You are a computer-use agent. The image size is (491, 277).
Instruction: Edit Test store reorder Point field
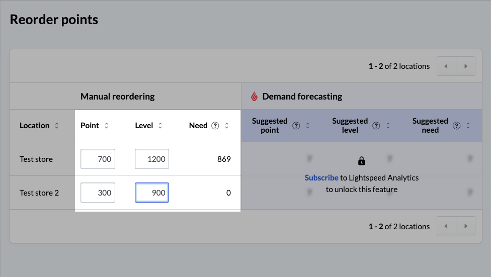pyautogui.click(x=98, y=159)
